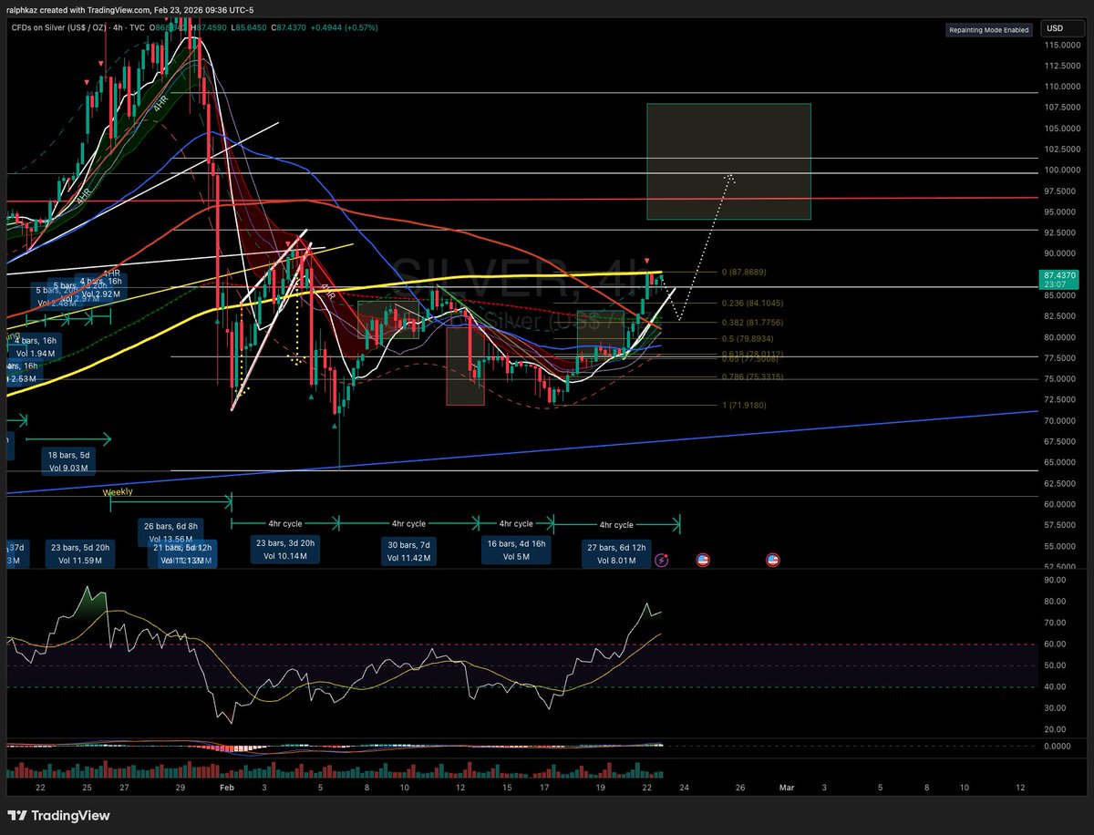Screen dimensions: 1094x835
Task: Click the Repainting Mode Enabled label
Action: pos(989,30)
